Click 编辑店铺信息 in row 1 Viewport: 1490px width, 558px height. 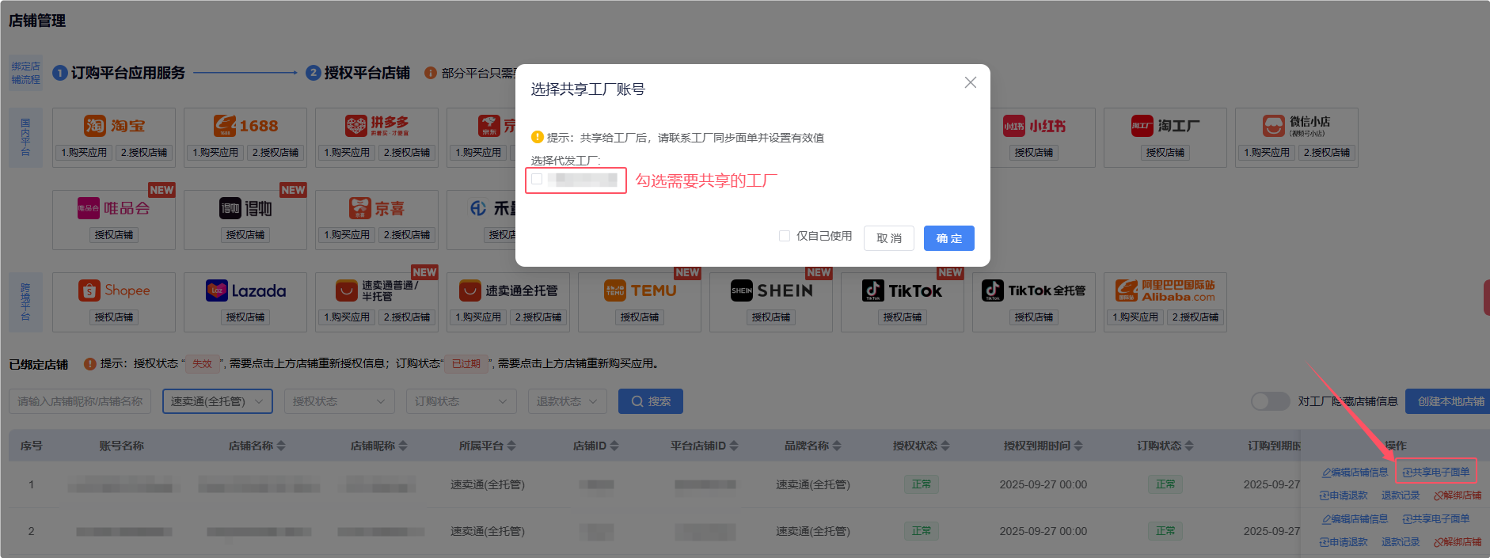coord(1355,473)
